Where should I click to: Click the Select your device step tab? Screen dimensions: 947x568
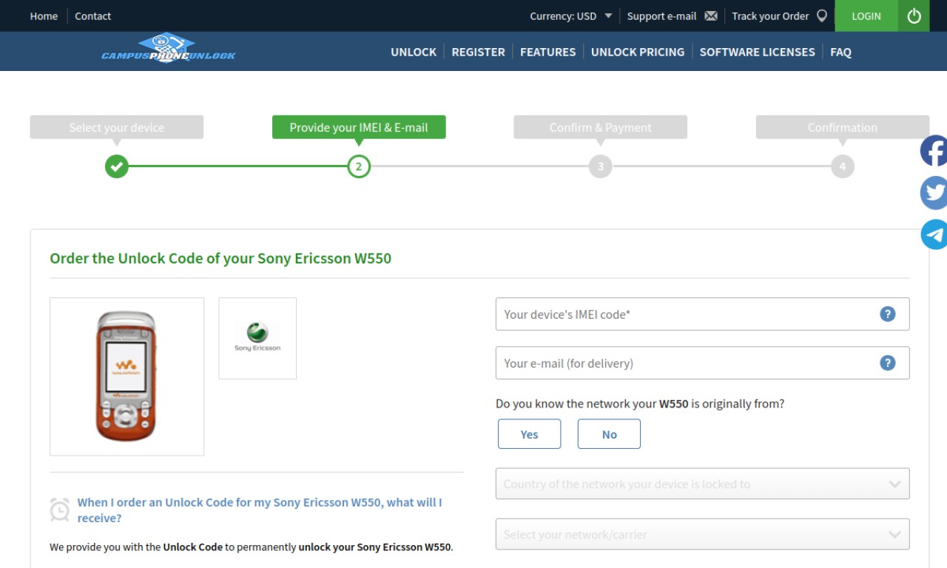point(117,127)
